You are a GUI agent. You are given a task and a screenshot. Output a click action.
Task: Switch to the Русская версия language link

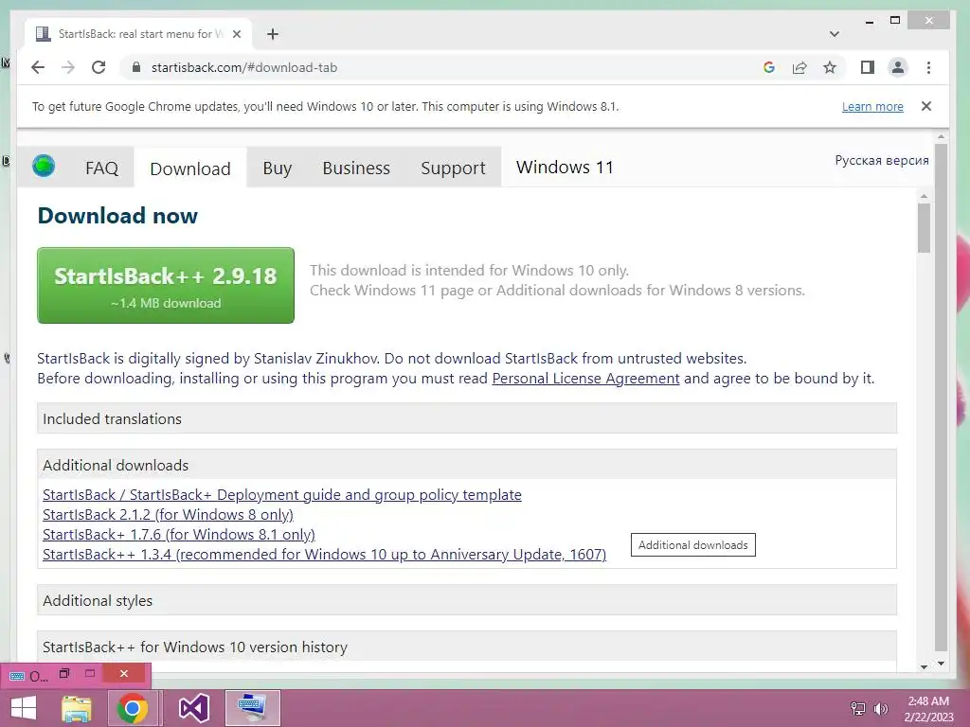882,160
